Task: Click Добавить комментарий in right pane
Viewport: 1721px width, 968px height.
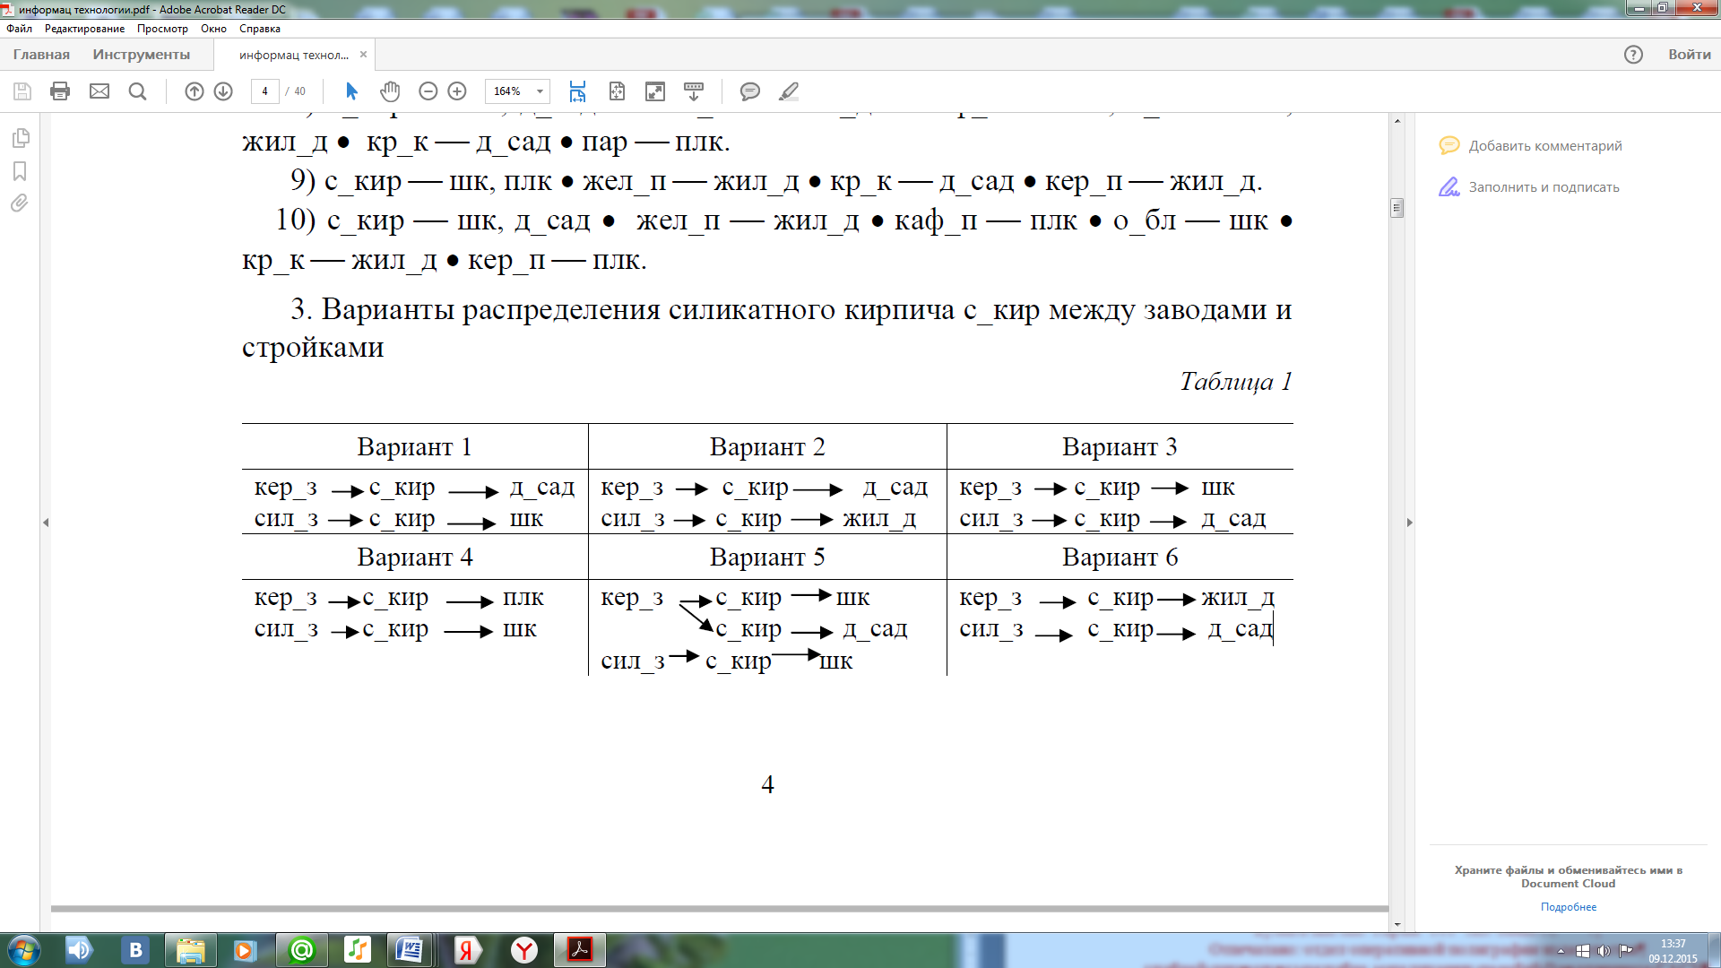Action: click(x=1545, y=146)
